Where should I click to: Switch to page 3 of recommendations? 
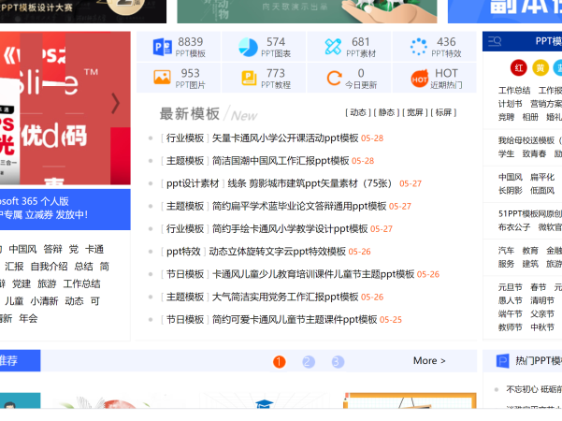pyautogui.click(x=338, y=362)
